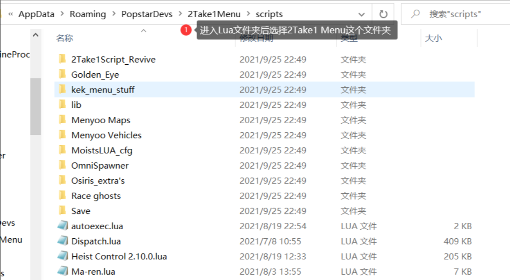Select the Menyoo Maps folder name
The width and height of the screenshot is (510, 280).
pos(101,120)
